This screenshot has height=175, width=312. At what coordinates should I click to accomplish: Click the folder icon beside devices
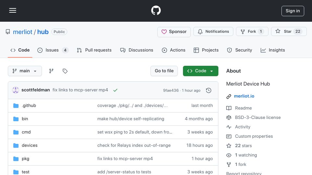tap(16, 146)
